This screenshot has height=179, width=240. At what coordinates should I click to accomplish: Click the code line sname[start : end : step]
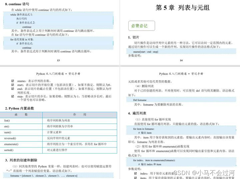146,52
